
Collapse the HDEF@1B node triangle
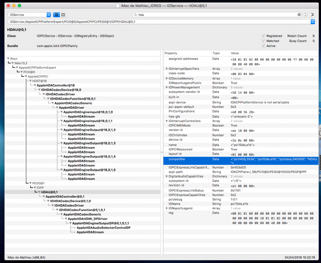[x=30, y=81]
